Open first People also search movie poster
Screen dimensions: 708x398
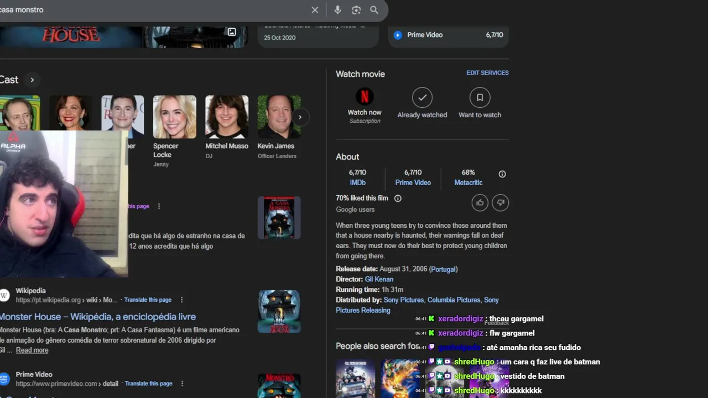tap(355, 378)
